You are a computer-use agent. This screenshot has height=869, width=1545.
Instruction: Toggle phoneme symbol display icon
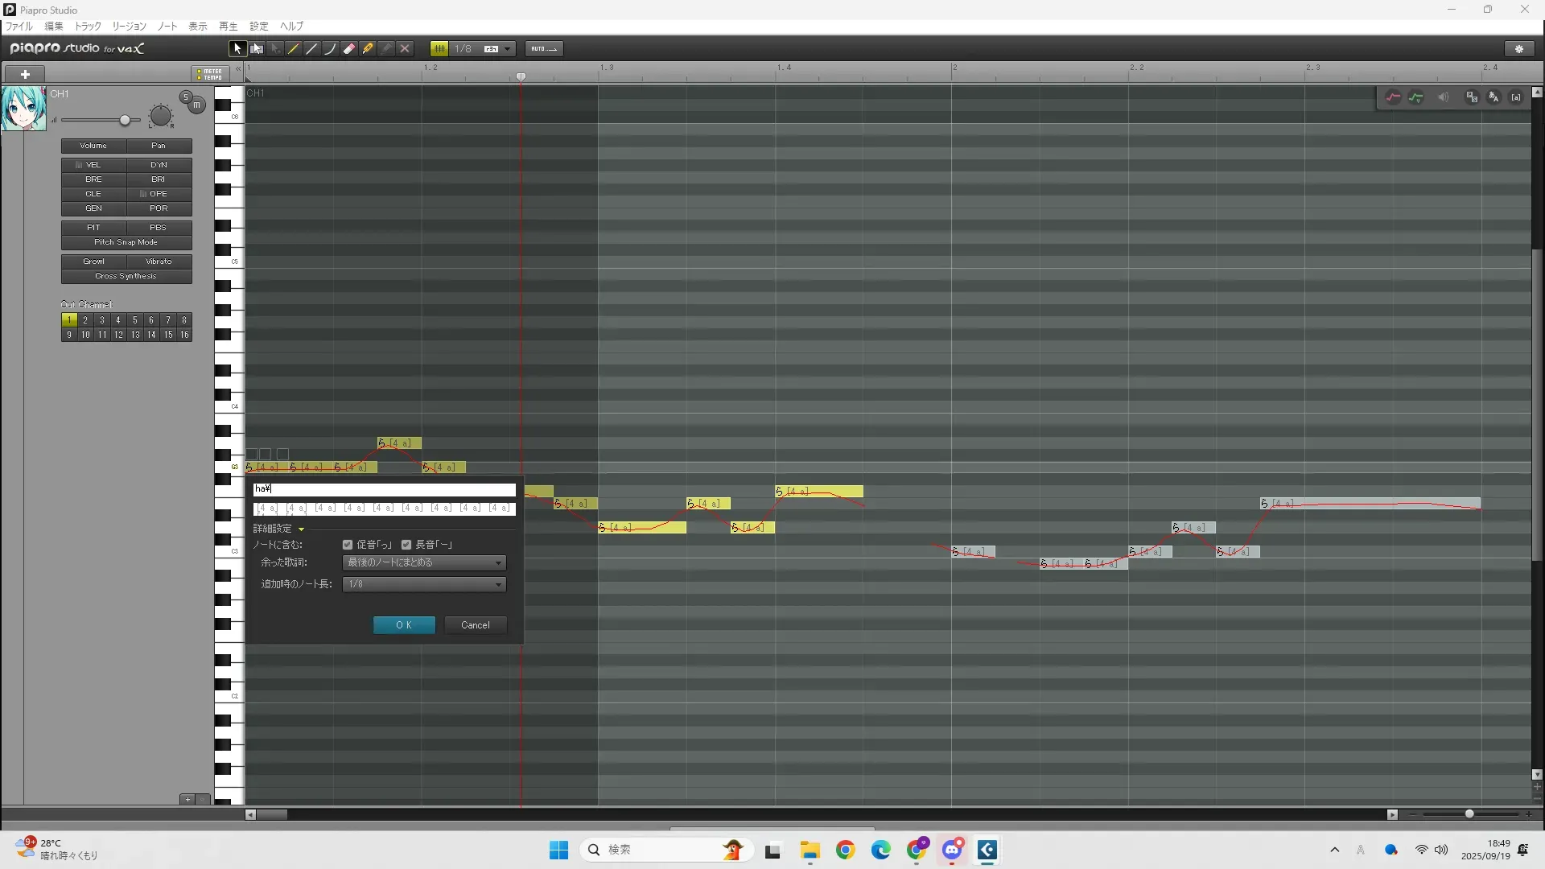1516,97
